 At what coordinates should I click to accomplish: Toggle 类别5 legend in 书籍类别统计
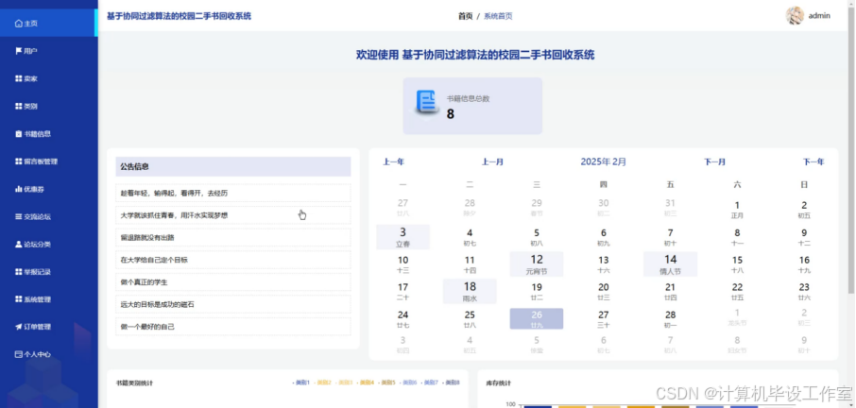click(387, 382)
